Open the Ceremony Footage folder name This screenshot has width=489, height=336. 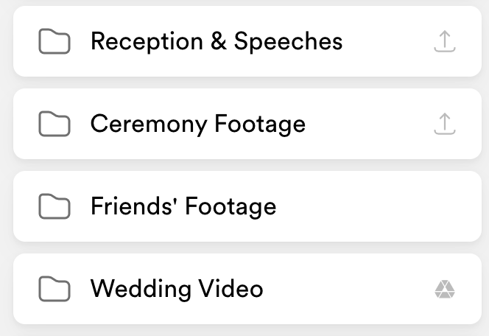(197, 124)
